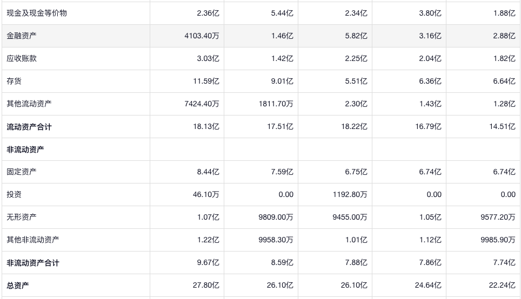Select the 流动资产合计 row heading
Screen dimensions: 521x299
pos(29,127)
